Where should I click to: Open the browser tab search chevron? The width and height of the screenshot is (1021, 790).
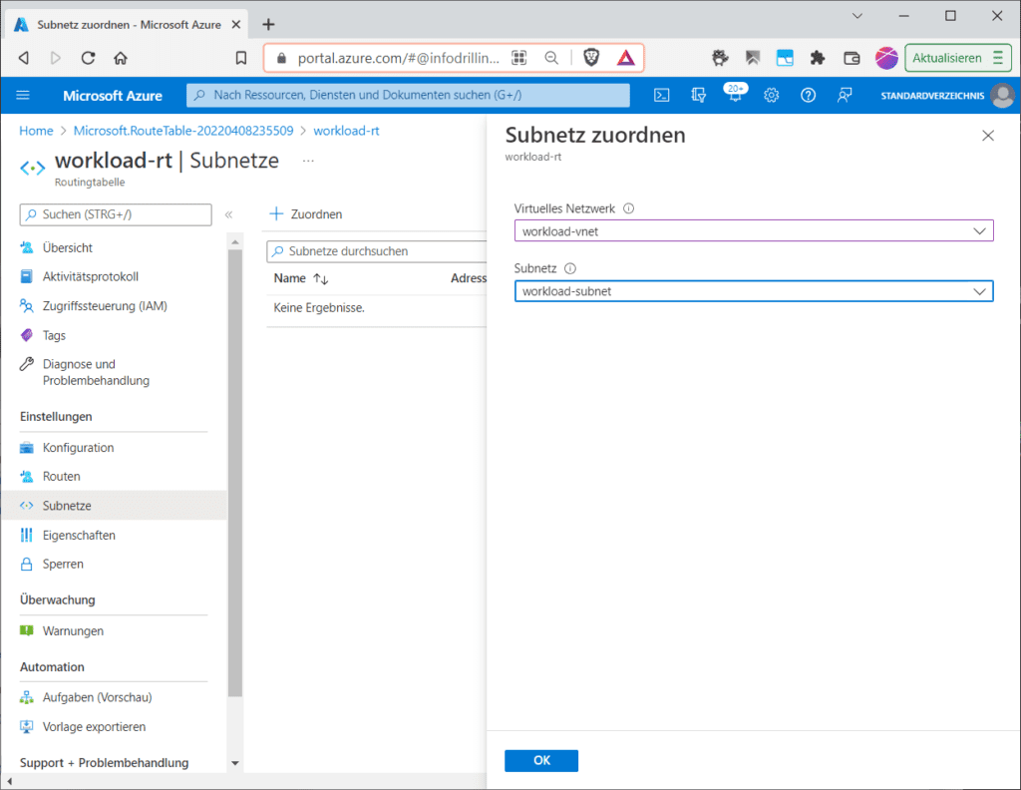pyautogui.click(x=856, y=16)
